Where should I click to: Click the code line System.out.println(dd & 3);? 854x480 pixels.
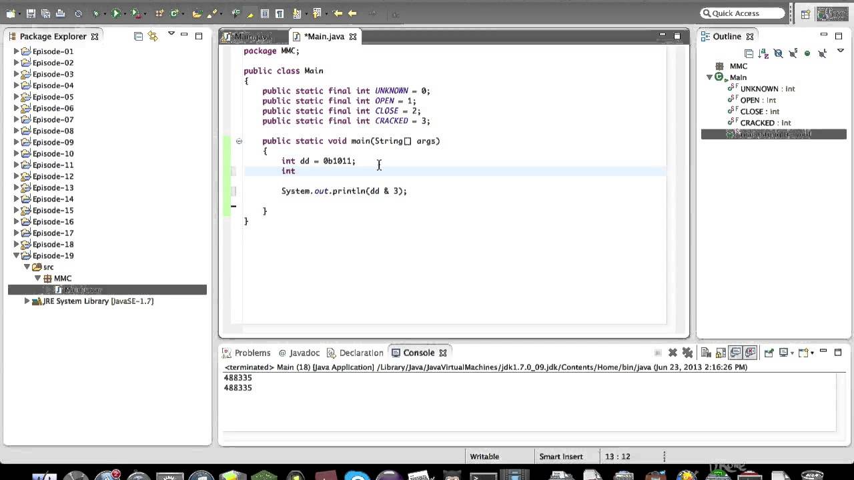(x=344, y=191)
